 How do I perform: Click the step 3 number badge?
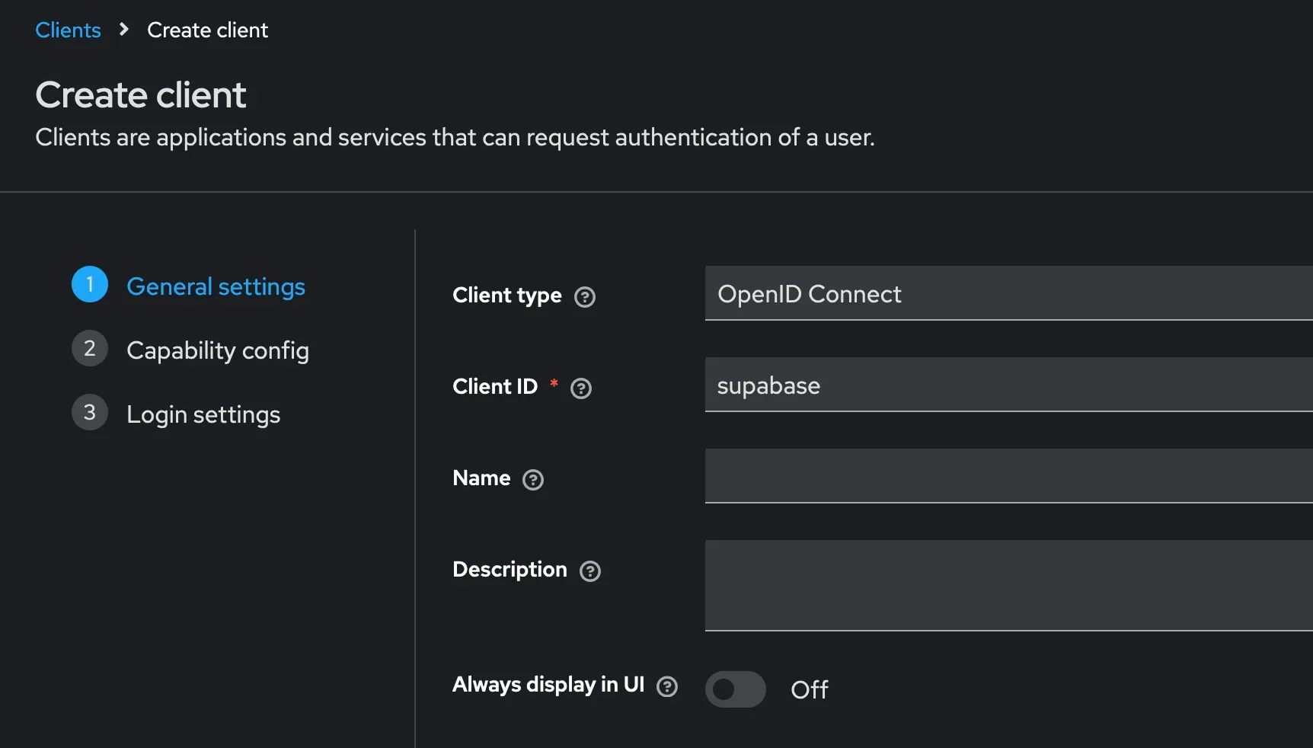click(90, 412)
